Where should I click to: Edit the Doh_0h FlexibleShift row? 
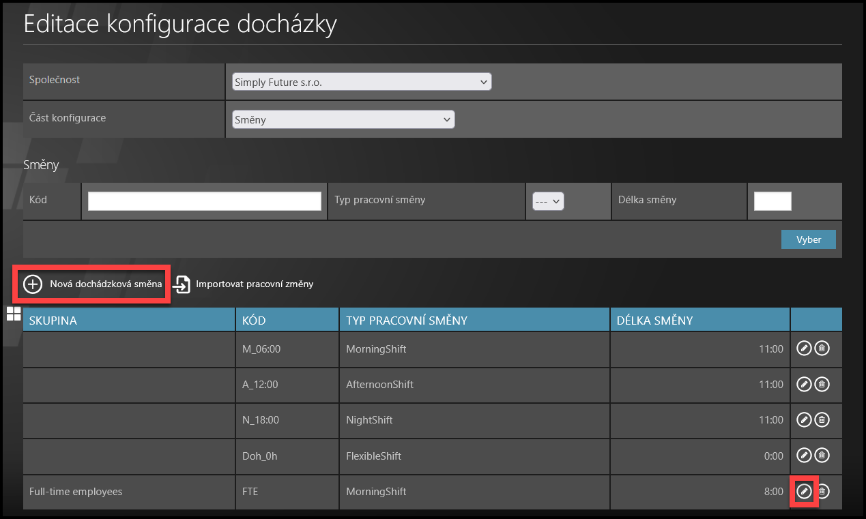point(805,455)
